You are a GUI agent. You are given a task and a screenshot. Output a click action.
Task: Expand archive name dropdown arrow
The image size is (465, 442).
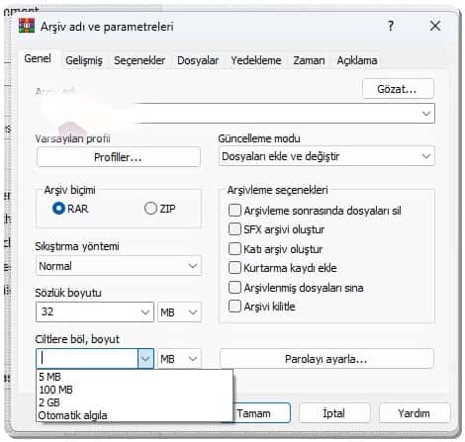click(x=426, y=114)
